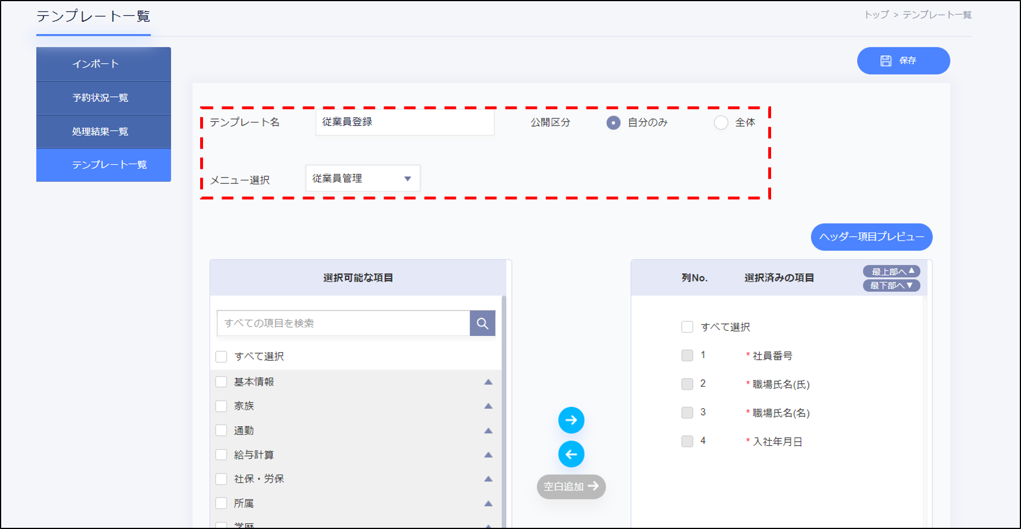Viewport: 1021px width, 529px height.
Task: Select the 全体 radio button
Action: (721, 123)
